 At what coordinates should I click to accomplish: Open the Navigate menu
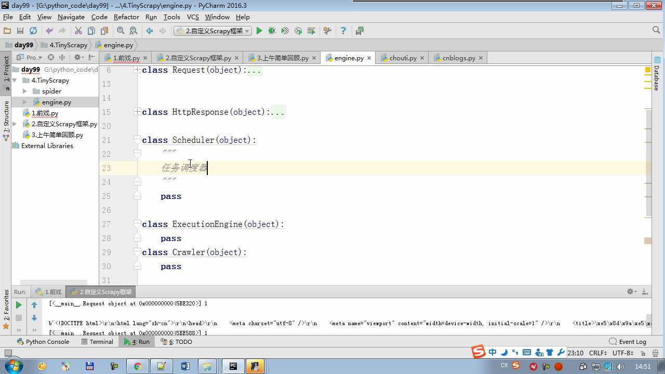click(x=71, y=17)
